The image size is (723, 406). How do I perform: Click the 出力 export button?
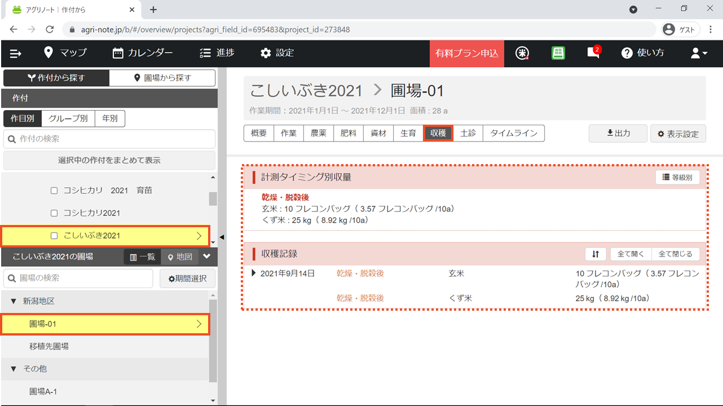coord(618,134)
